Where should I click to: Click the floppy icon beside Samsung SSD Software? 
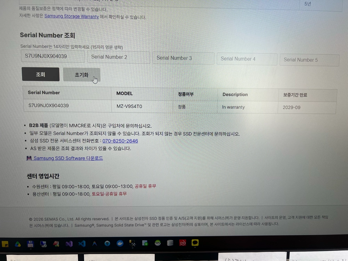click(x=29, y=158)
